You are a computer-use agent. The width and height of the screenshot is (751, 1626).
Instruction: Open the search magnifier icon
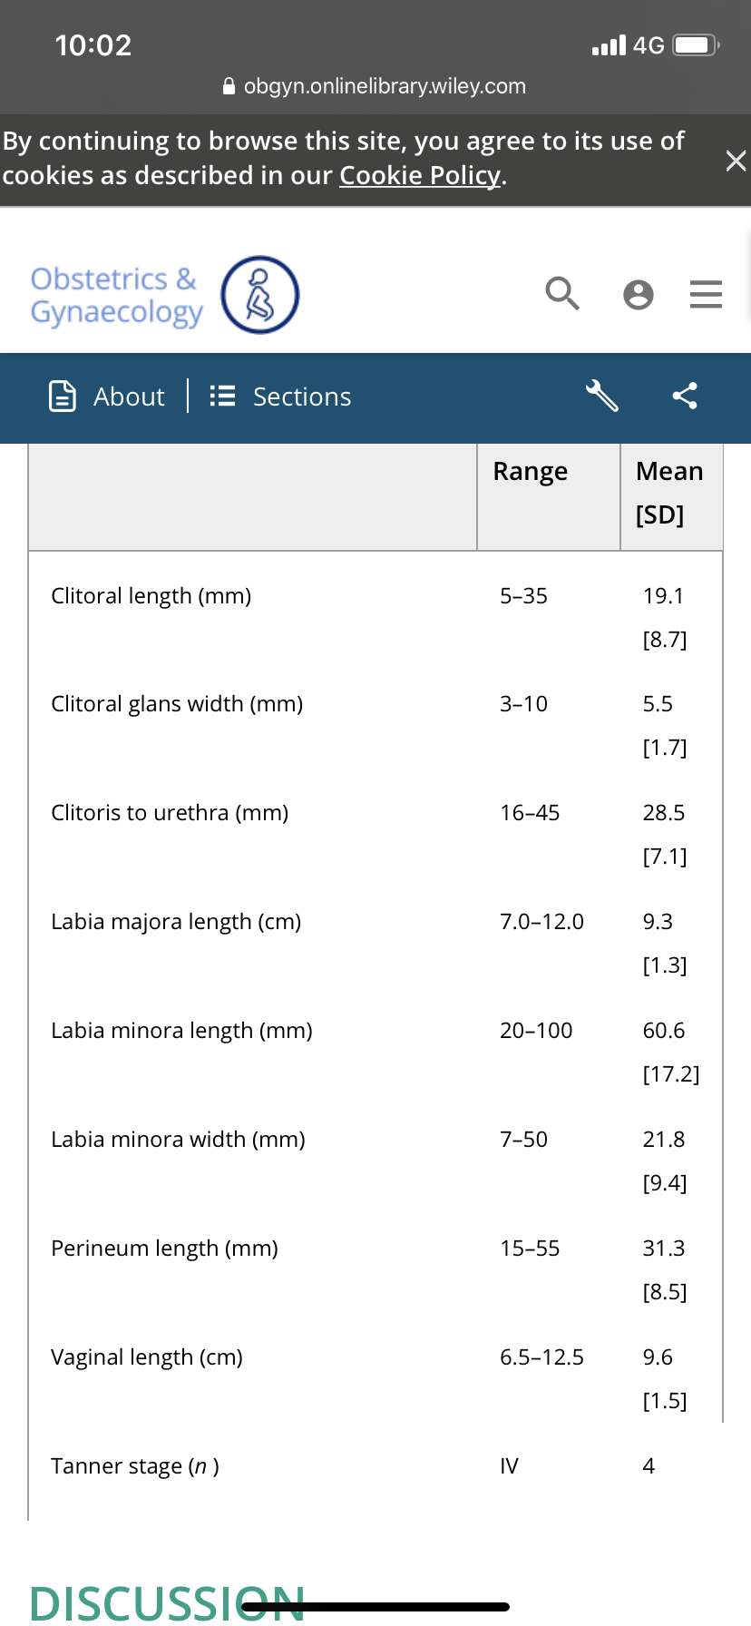pyautogui.click(x=562, y=294)
